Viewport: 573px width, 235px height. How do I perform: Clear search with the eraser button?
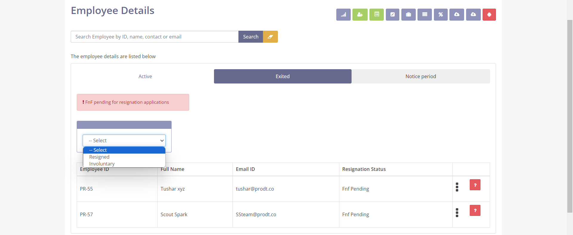270,37
